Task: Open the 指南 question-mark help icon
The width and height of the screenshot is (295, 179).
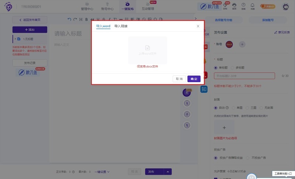Action: tap(243, 6)
